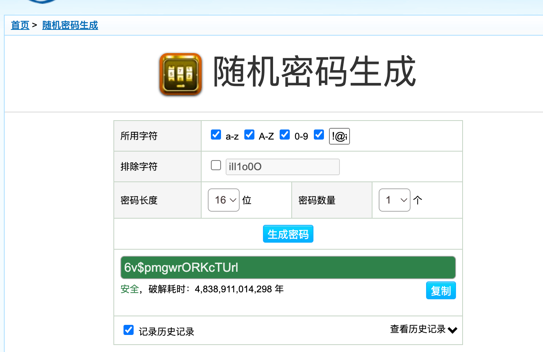Uncheck the 记录历史记录 history recording checkbox
Screen dimensions: 543x352
tap(128, 330)
